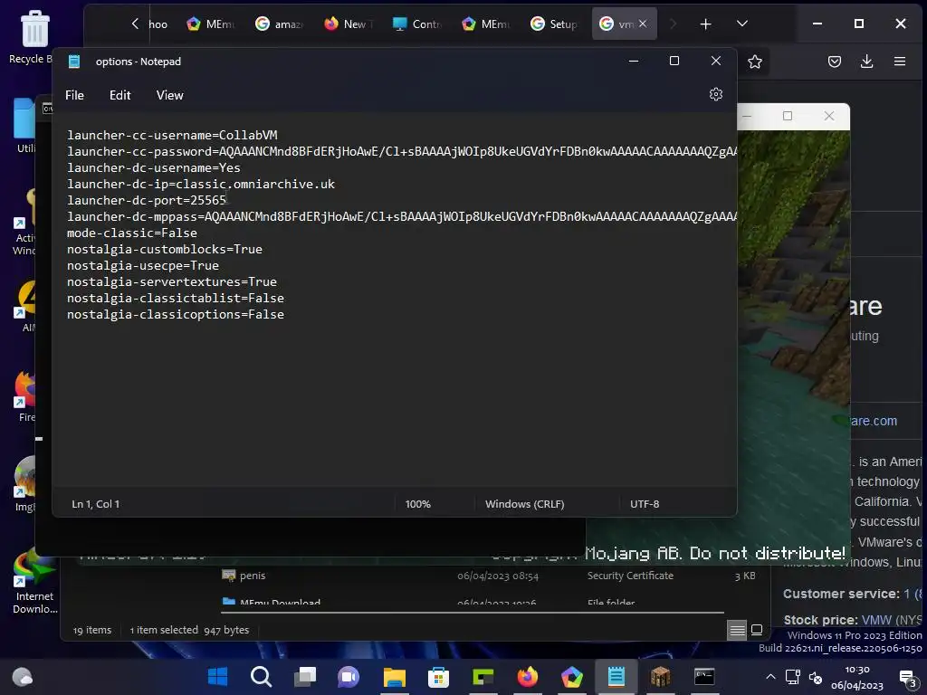The image size is (927, 695).
Task: Open Firefox Pocket save icon
Action: pos(834,62)
